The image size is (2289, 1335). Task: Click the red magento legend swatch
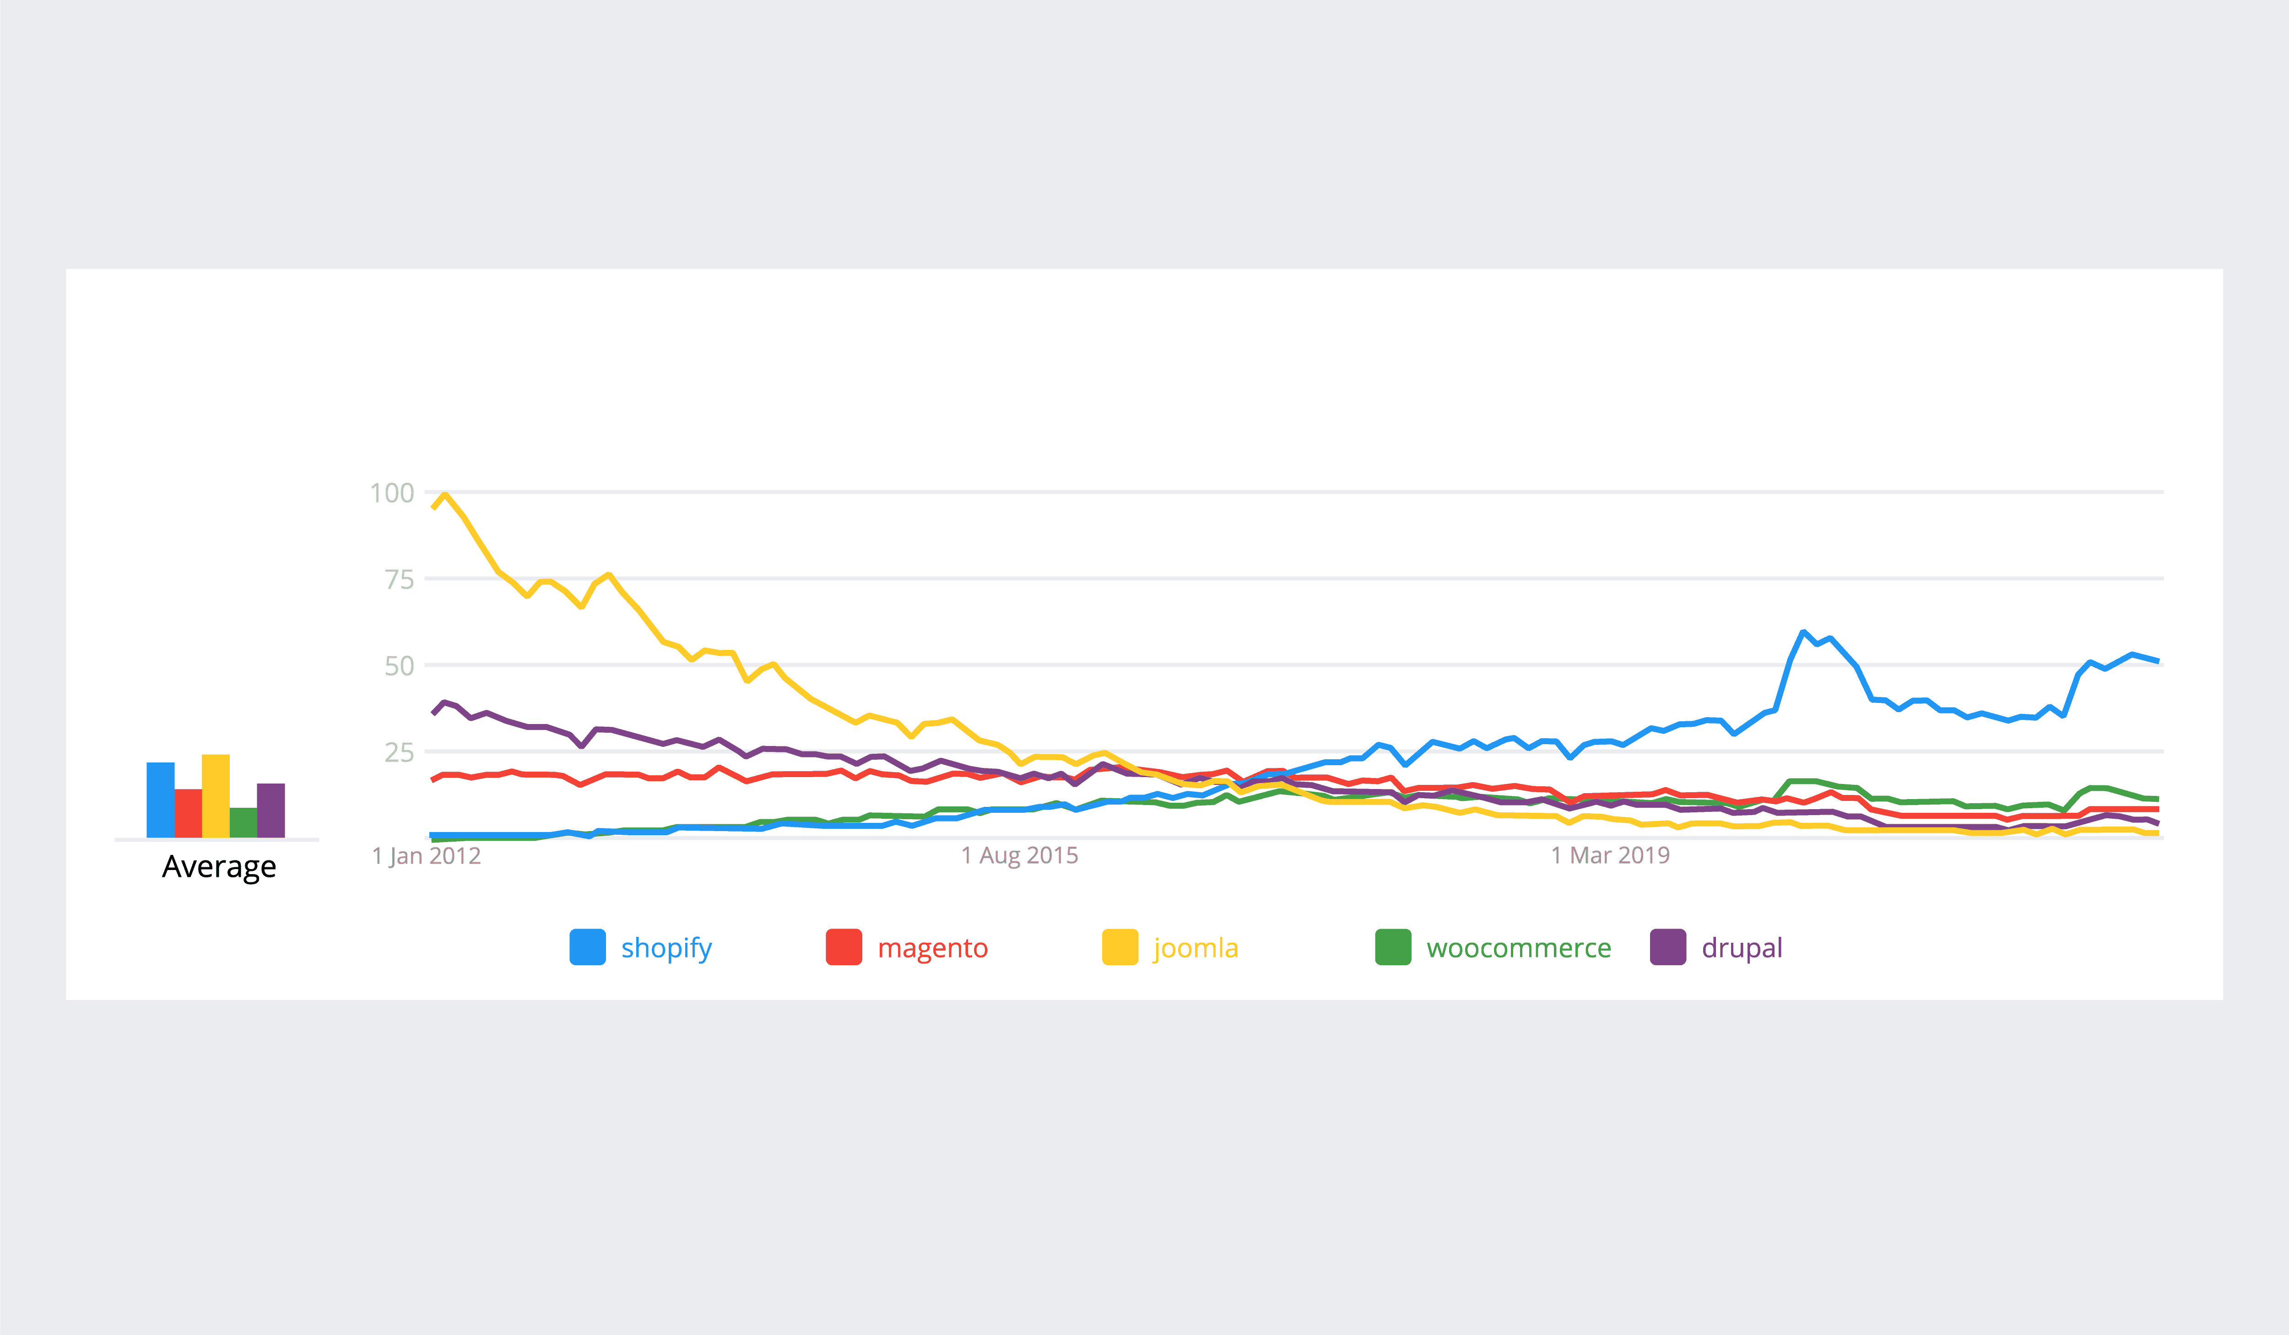[844, 947]
